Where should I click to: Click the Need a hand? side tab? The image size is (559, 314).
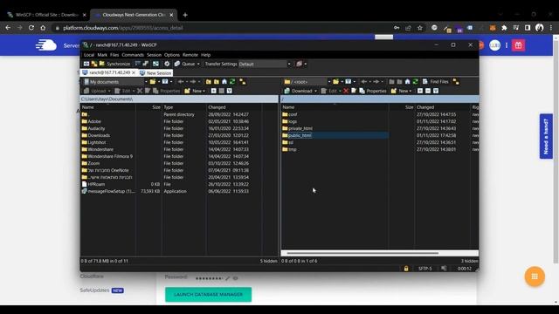(x=546, y=136)
